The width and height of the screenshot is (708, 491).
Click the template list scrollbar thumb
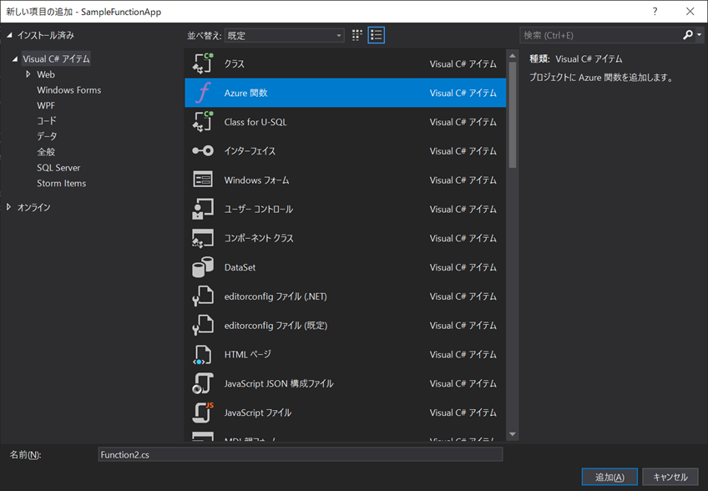[x=513, y=114]
